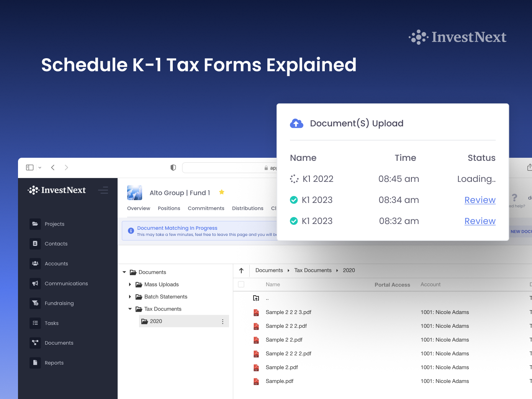Open the parent folder '..' icon
The width and height of the screenshot is (532, 399).
tap(256, 298)
